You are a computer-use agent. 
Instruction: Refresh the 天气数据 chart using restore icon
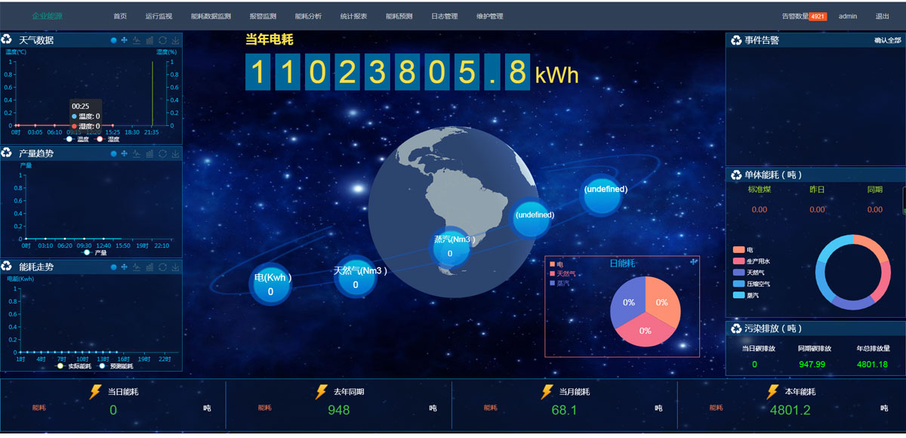[x=162, y=40]
